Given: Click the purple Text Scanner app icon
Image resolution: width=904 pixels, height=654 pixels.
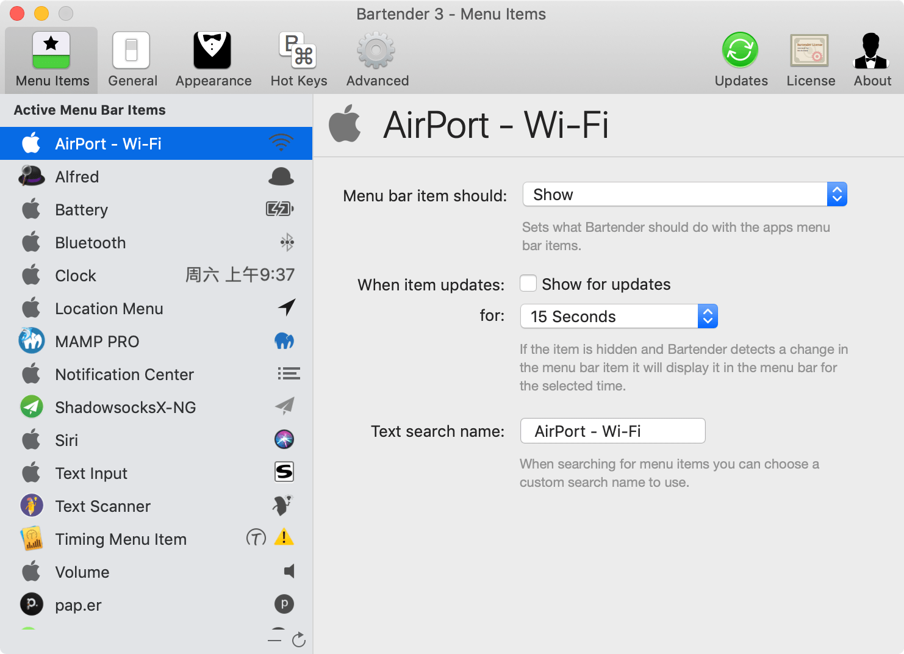Looking at the screenshot, I should pyautogui.click(x=32, y=505).
